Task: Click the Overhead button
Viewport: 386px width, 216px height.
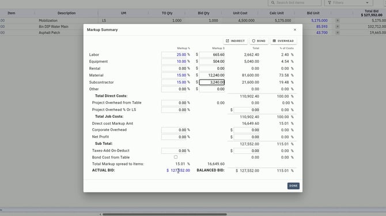Action: (283, 41)
